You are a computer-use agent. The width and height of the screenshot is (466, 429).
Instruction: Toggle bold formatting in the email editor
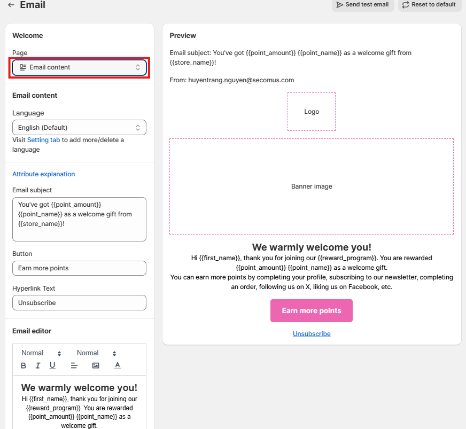tap(24, 365)
